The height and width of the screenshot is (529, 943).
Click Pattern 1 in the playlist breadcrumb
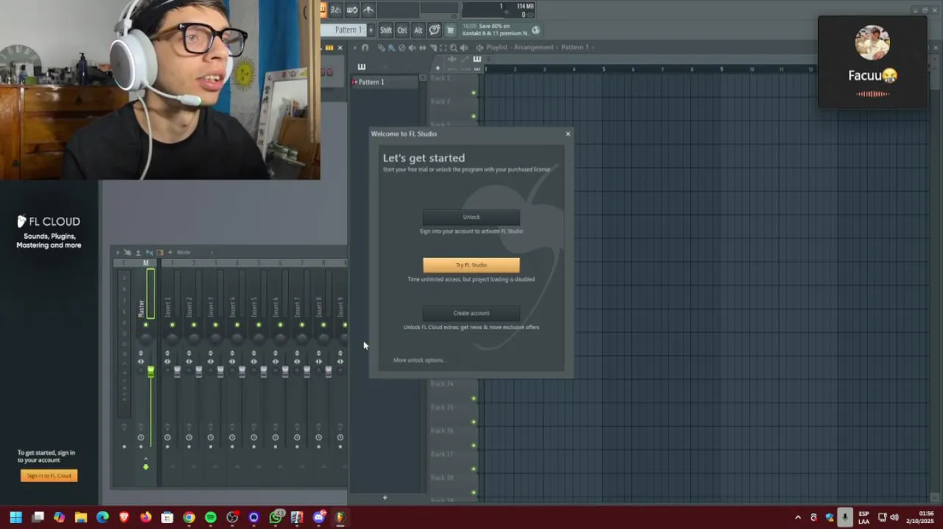click(575, 47)
